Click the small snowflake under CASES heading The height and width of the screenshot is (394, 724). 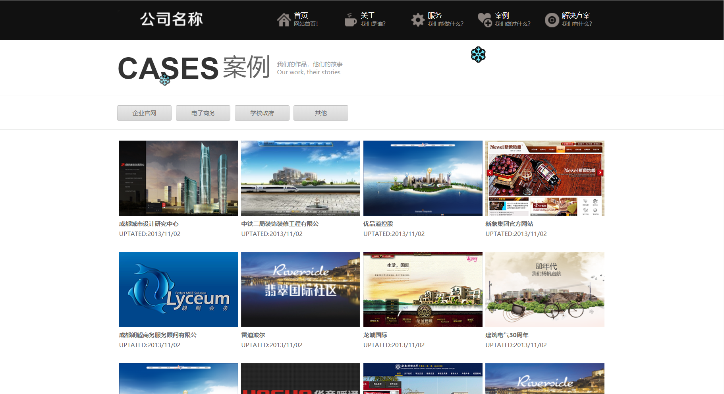(x=165, y=80)
